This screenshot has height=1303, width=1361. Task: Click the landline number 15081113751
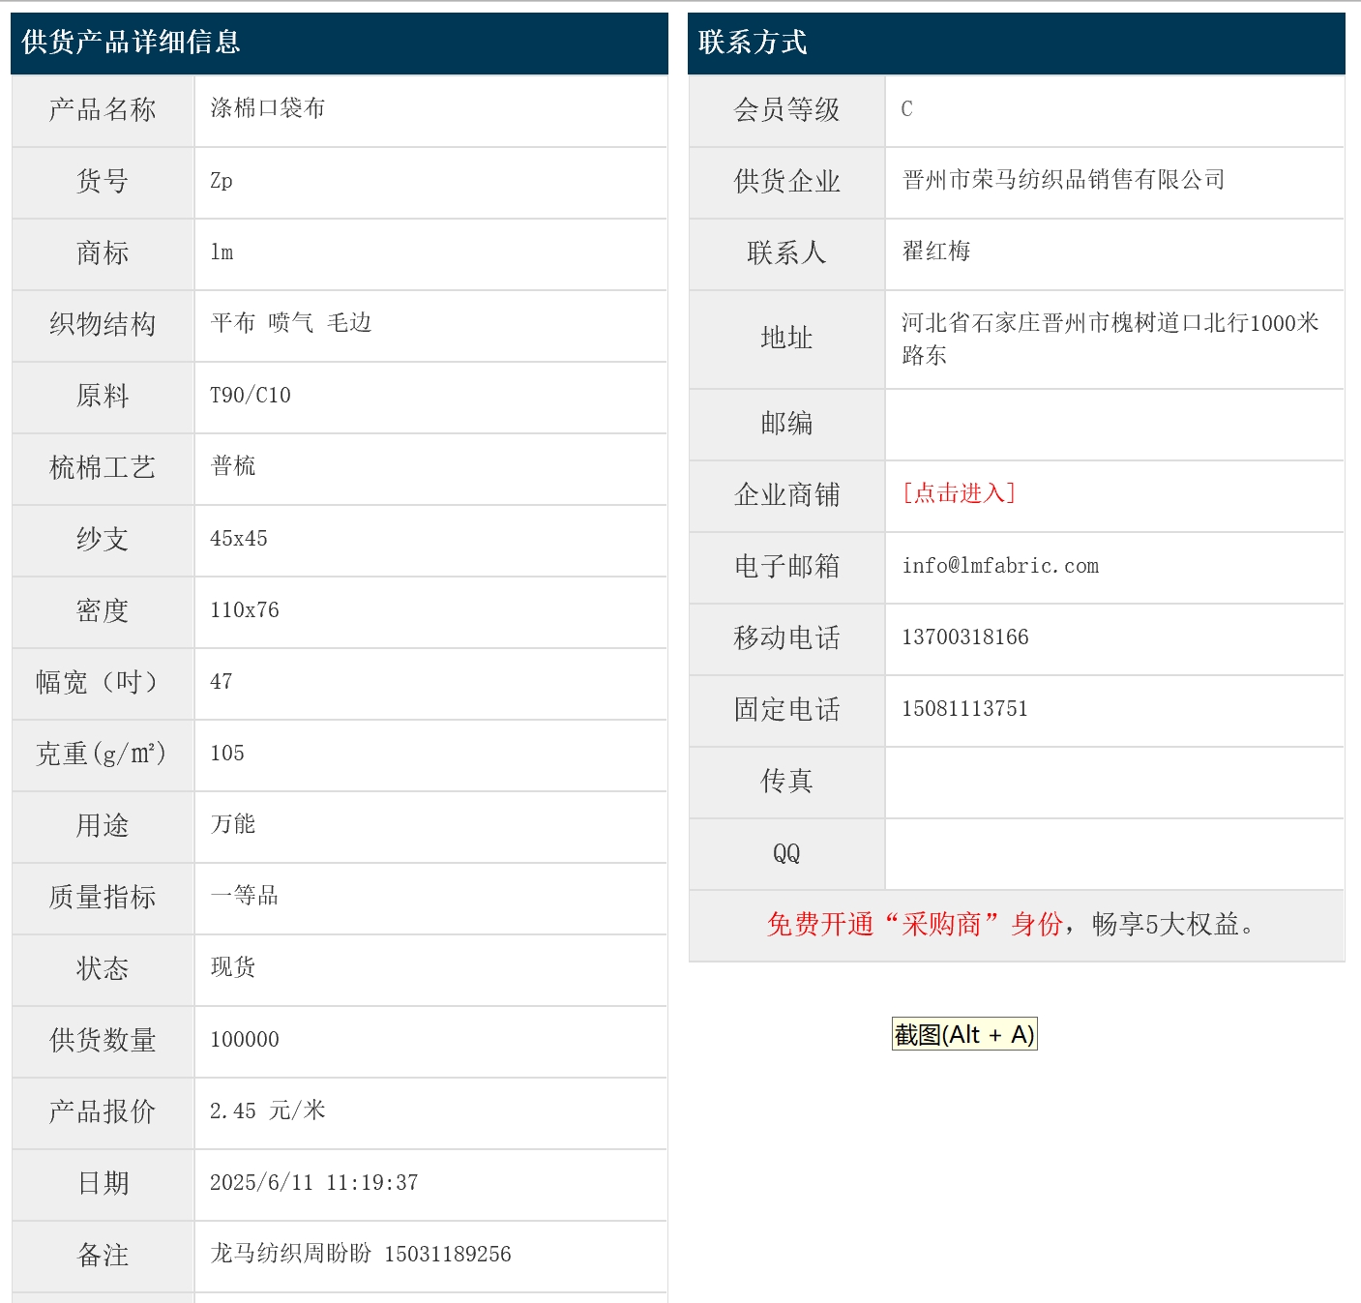964,709
